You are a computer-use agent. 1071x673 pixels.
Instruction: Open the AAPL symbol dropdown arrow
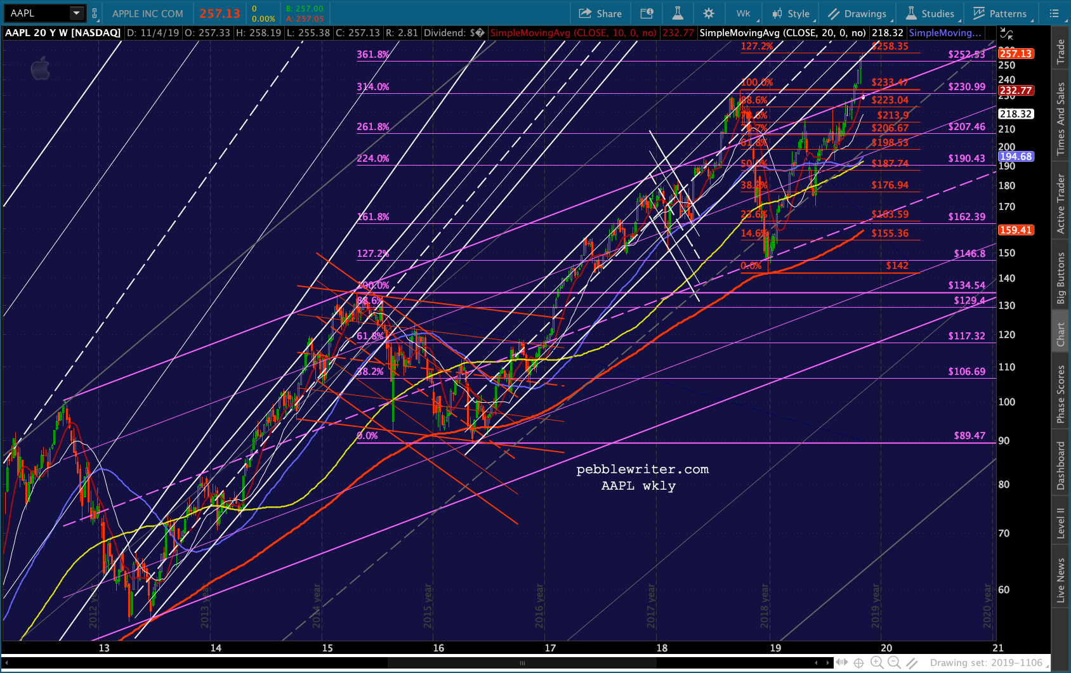click(77, 13)
